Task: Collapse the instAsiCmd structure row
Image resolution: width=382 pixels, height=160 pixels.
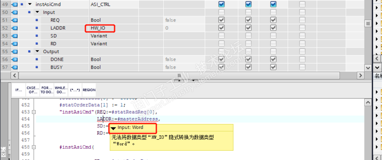Action: pyautogui.click(x=30, y=4)
